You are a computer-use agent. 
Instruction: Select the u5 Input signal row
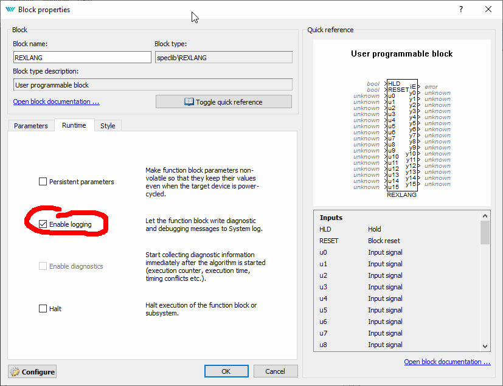pos(397,310)
